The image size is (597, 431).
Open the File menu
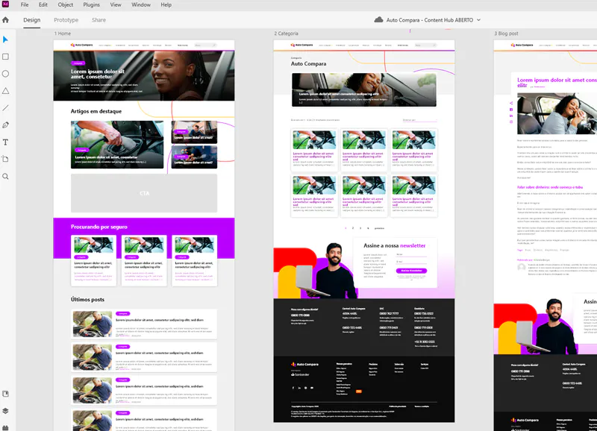[25, 4]
